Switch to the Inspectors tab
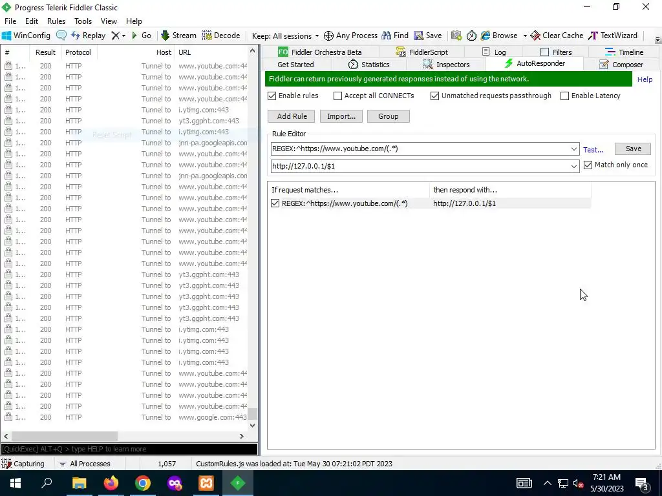The image size is (662, 496). coord(446,65)
